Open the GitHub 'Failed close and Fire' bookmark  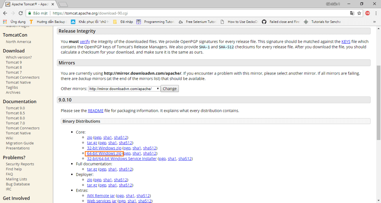pyautogui.click(x=281, y=21)
